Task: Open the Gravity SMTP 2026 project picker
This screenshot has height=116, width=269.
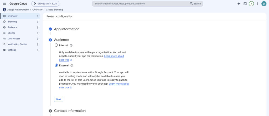Action: click(x=45, y=4)
